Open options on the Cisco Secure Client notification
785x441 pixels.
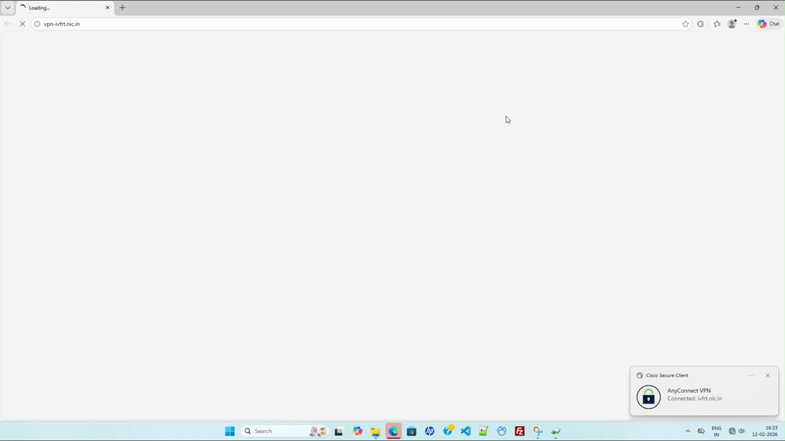coord(751,375)
